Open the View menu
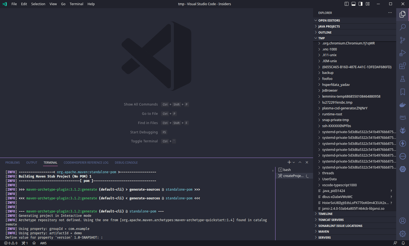 coord(53,4)
